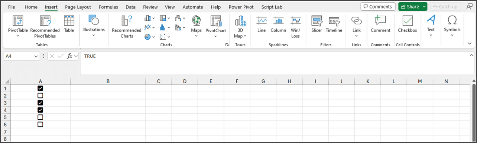The height and width of the screenshot is (143, 477).
Task: Insert a Slicer filter
Action: pyautogui.click(x=317, y=24)
